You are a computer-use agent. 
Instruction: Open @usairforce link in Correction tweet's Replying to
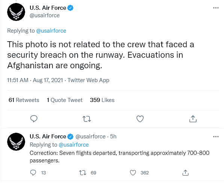click(74, 145)
